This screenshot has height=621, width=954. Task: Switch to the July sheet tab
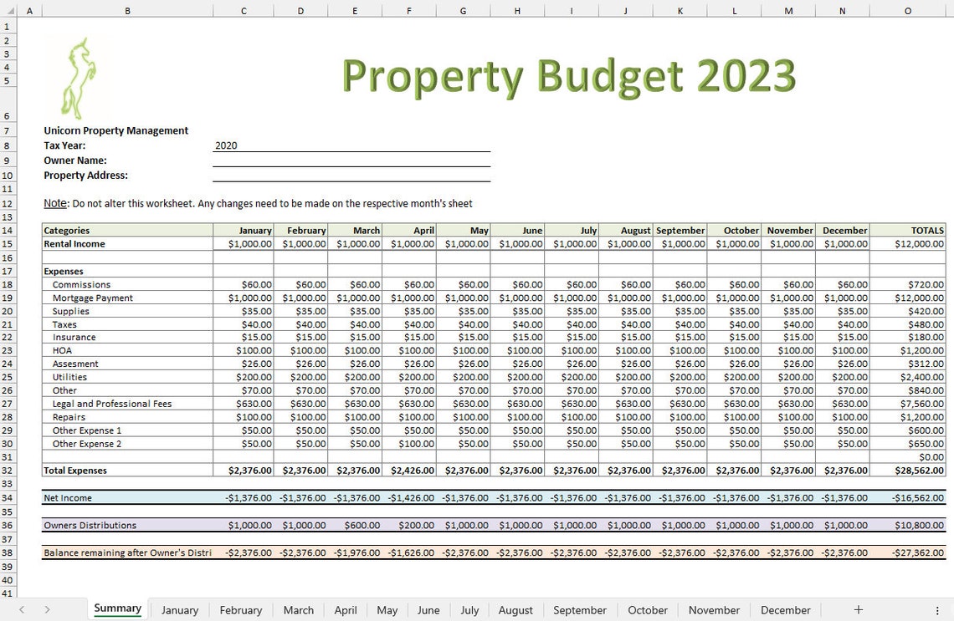(469, 610)
